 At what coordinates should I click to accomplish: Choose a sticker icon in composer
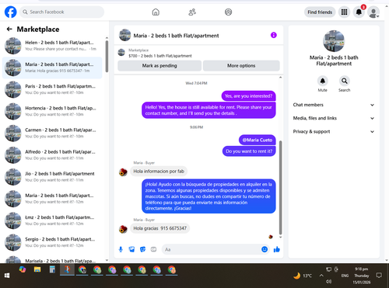pos(142,249)
